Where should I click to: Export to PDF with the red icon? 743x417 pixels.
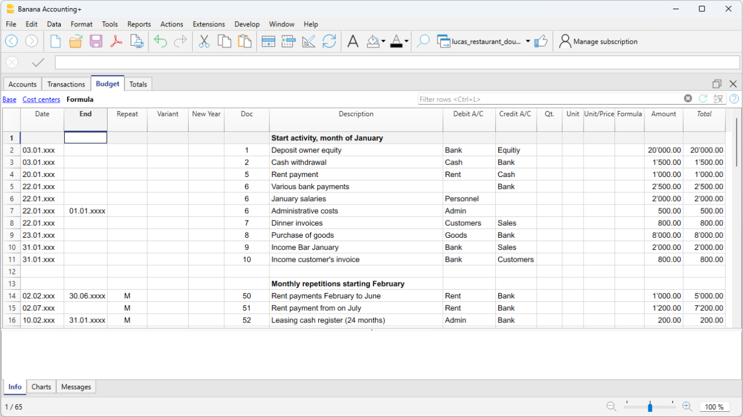[x=116, y=41]
